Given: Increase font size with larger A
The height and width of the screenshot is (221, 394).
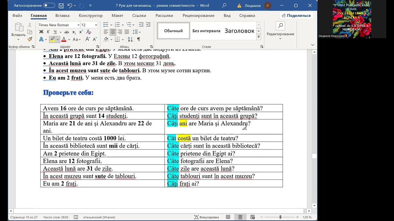Looking at the screenshot, I should [x=88, y=39].
